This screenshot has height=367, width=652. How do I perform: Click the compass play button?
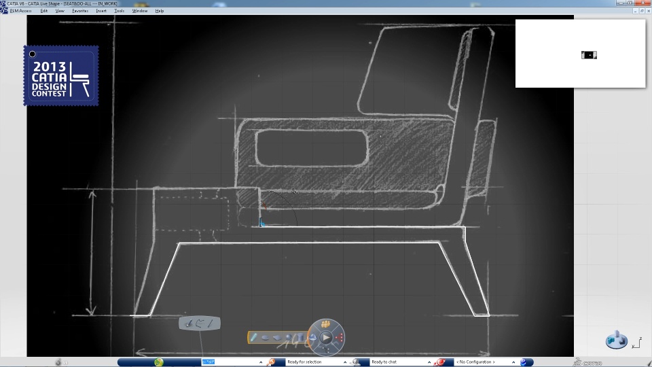(326, 338)
